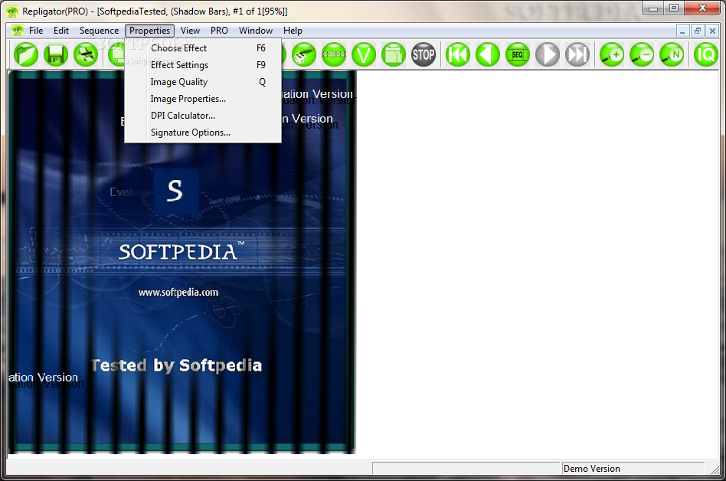The width and height of the screenshot is (726, 481).
Task: Open the File menu
Action: click(36, 31)
